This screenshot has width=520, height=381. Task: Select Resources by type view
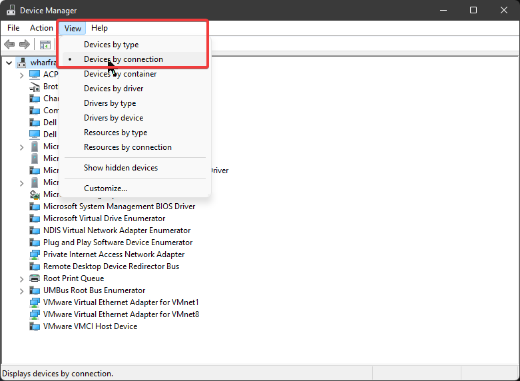pos(135,133)
